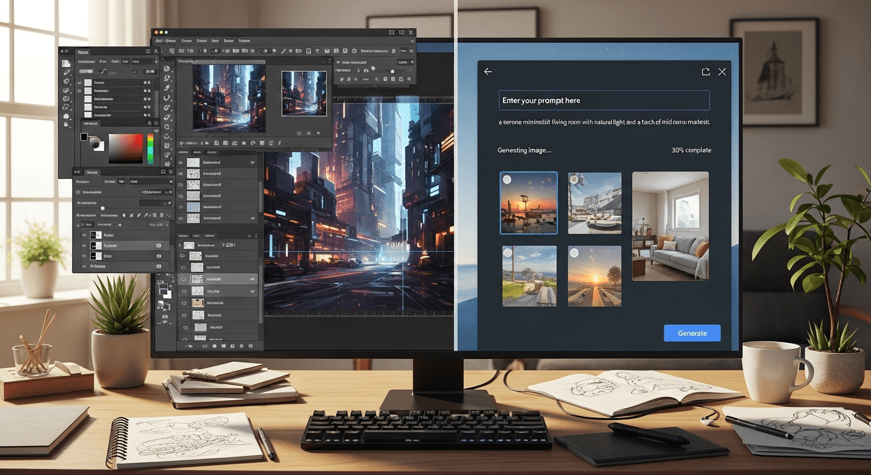This screenshot has width=871, height=475.
Task: Select the Move tool in the left toolbar
Action: 66,62
